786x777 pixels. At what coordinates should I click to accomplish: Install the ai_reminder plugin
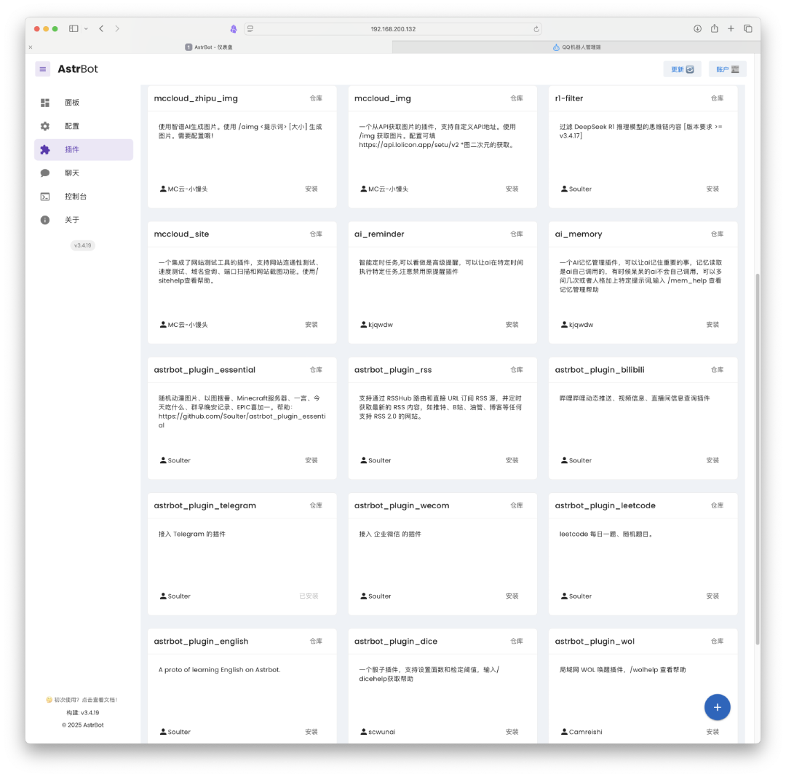click(x=512, y=325)
